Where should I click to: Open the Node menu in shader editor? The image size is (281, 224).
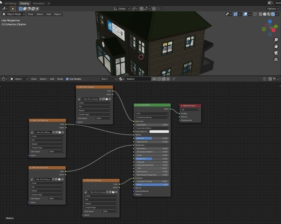click(x=60, y=79)
